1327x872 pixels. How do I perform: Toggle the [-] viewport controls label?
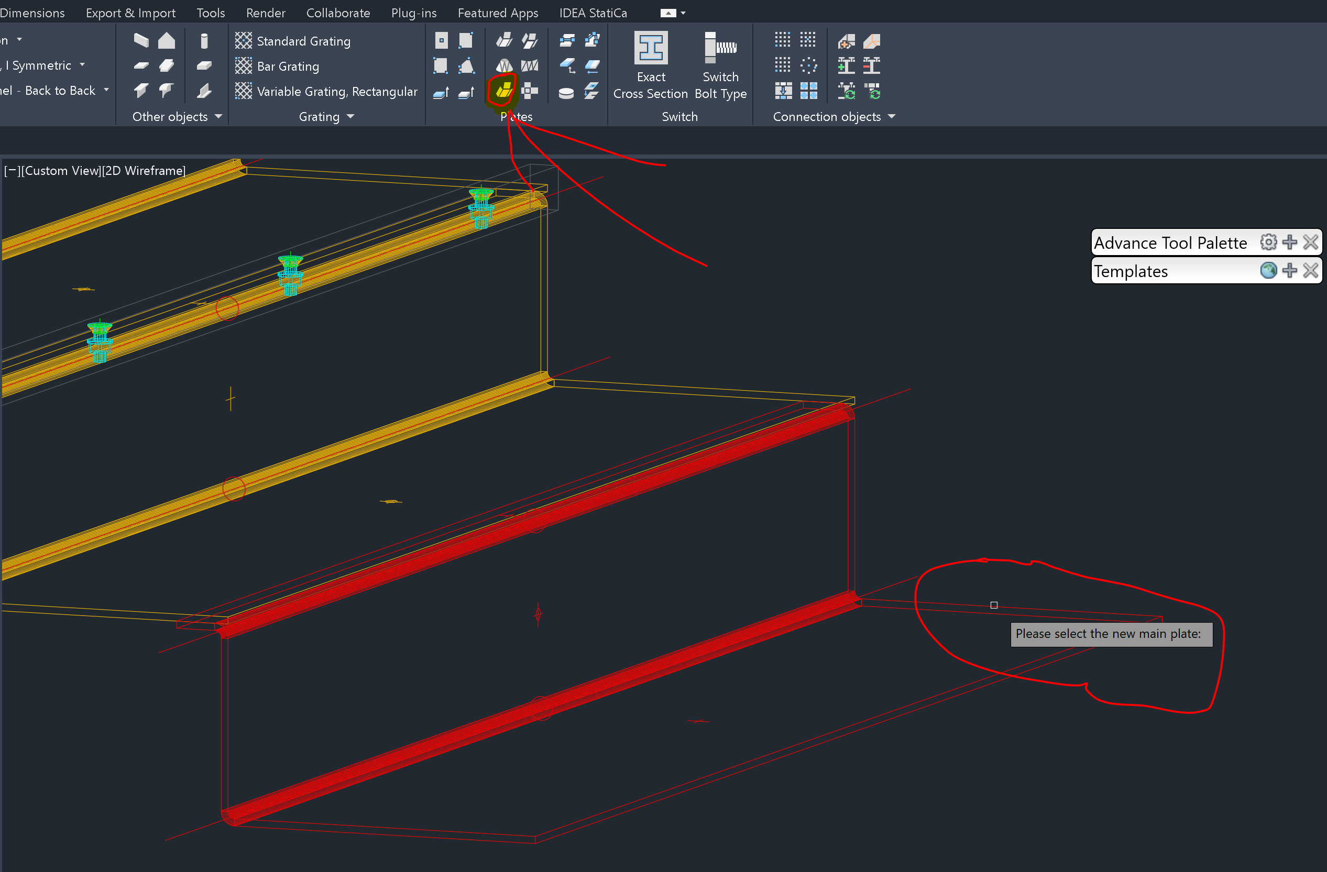(x=11, y=171)
